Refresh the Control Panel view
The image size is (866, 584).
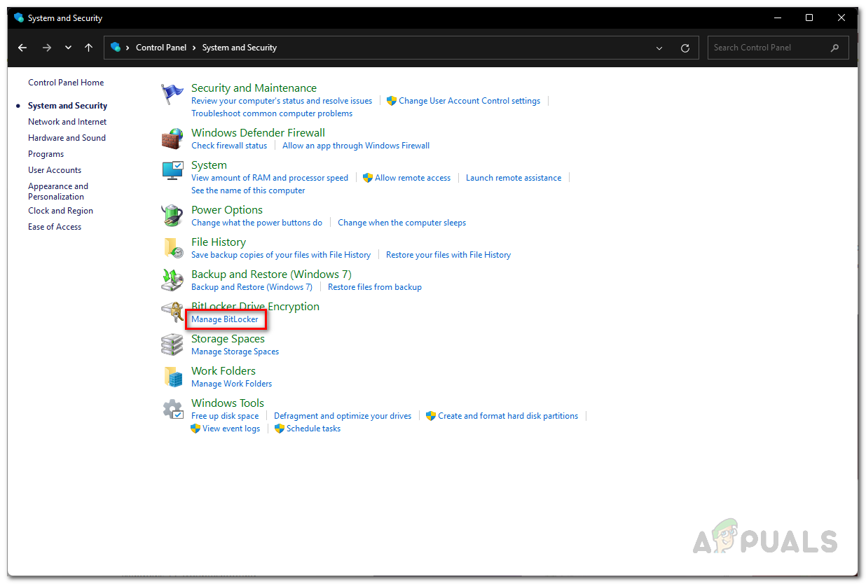click(685, 48)
